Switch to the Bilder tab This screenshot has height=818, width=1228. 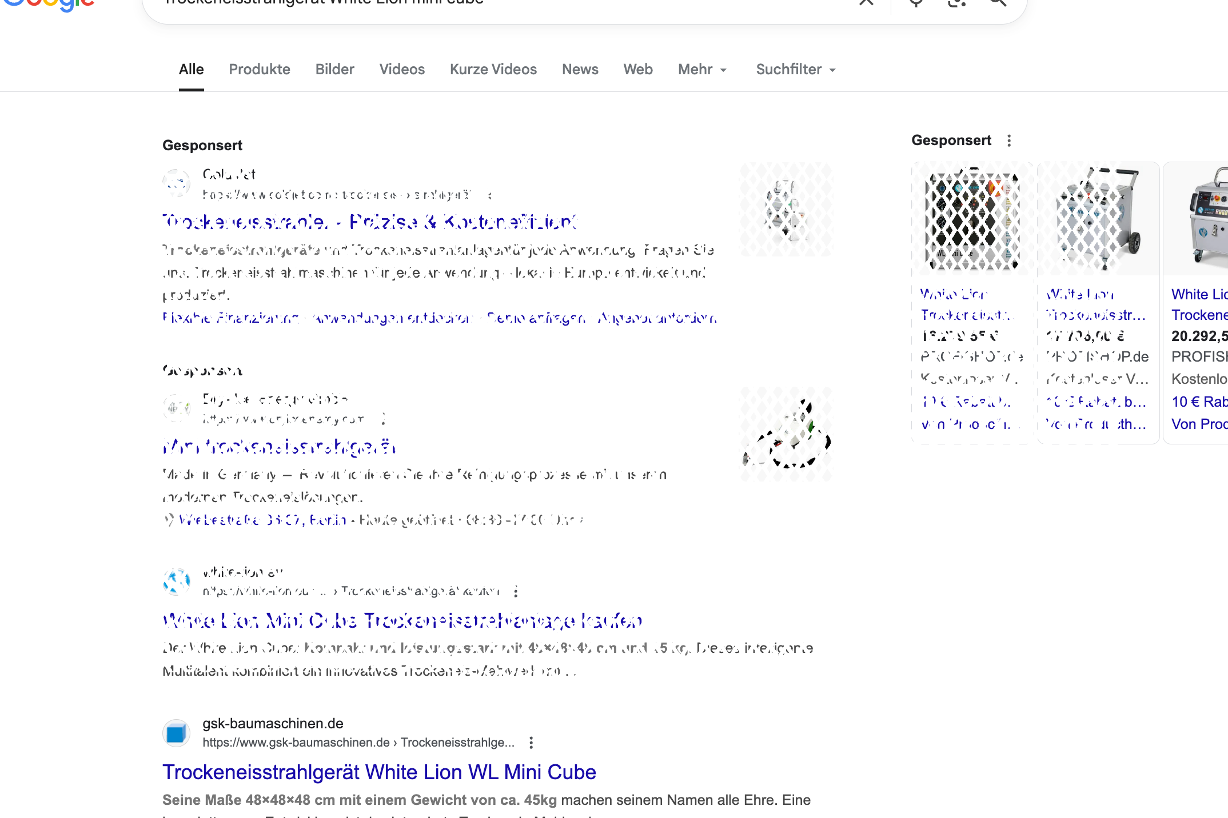point(334,70)
